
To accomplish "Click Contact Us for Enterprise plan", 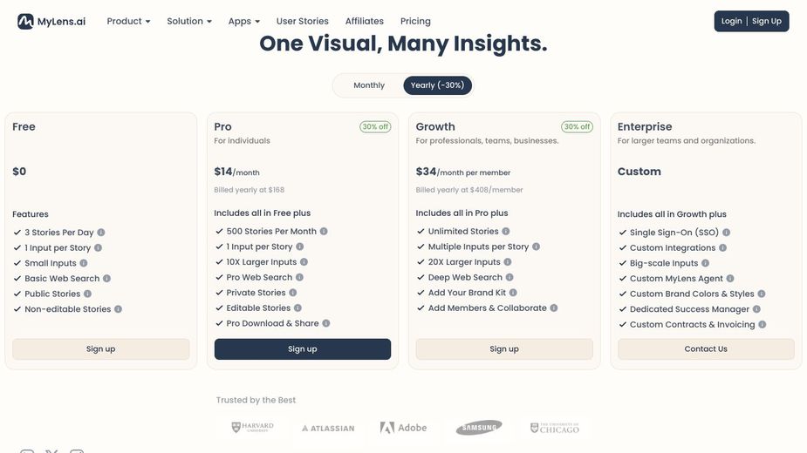I will 706,349.
